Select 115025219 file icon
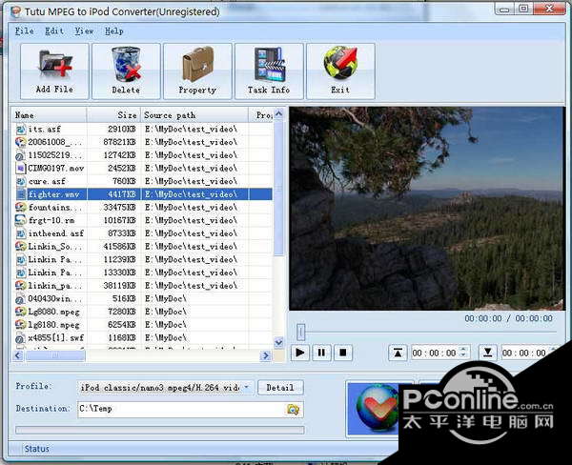 tap(21, 155)
